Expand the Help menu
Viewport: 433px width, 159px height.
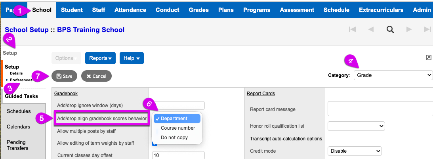pyautogui.click(x=132, y=58)
